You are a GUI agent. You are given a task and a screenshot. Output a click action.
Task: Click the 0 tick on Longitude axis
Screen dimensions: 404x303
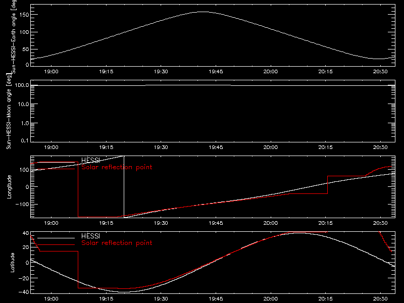(x=27, y=187)
